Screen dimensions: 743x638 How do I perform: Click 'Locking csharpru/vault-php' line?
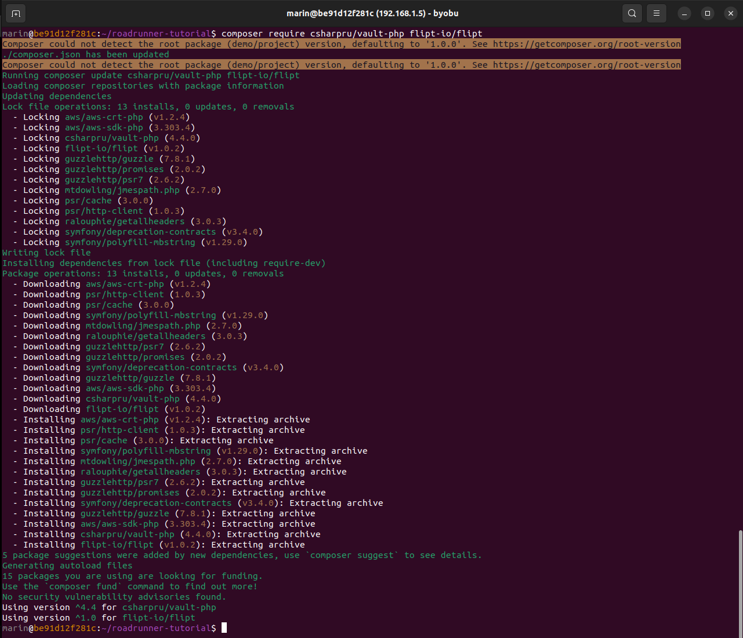(x=107, y=138)
